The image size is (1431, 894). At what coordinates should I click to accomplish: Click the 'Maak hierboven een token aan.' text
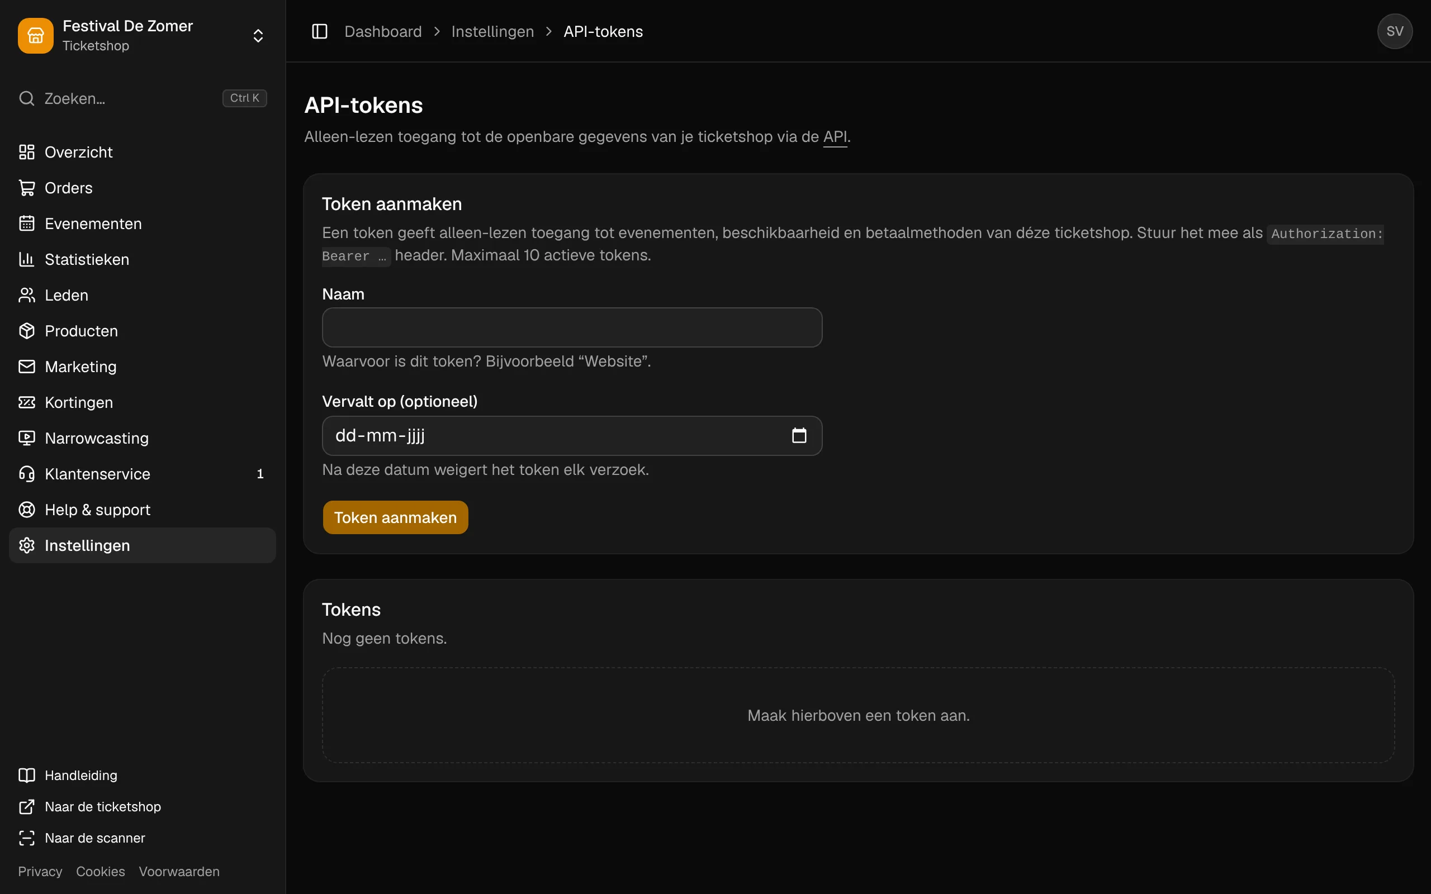point(859,715)
